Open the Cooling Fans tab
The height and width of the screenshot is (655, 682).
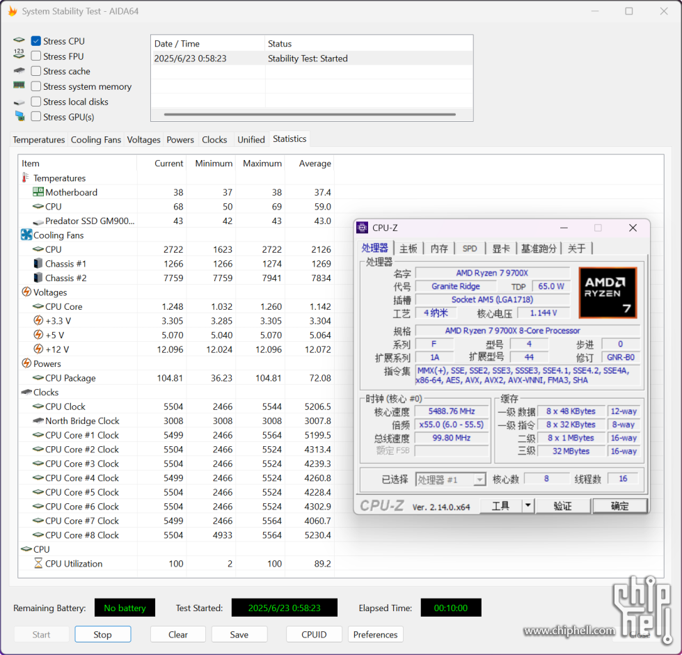[96, 140]
